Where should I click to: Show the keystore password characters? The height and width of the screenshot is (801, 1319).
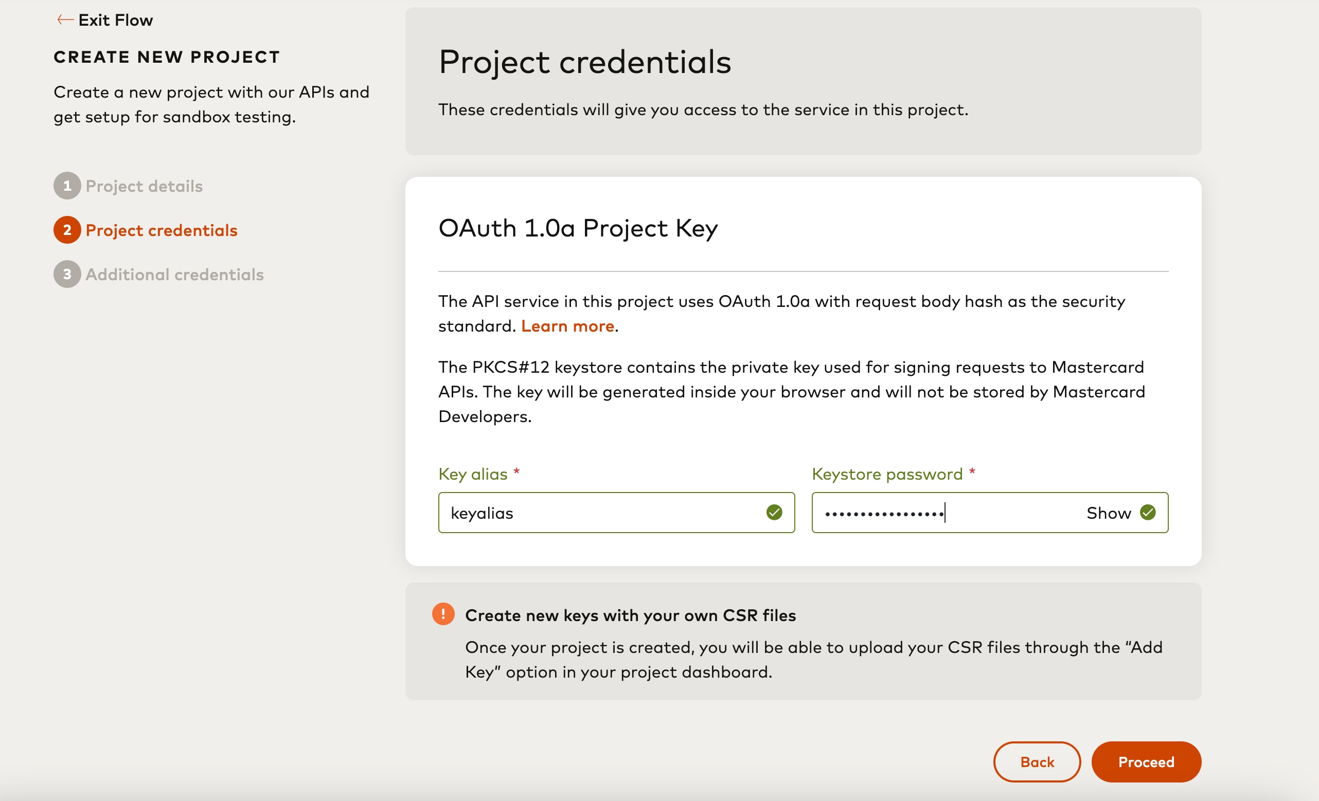click(x=1108, y=513)
